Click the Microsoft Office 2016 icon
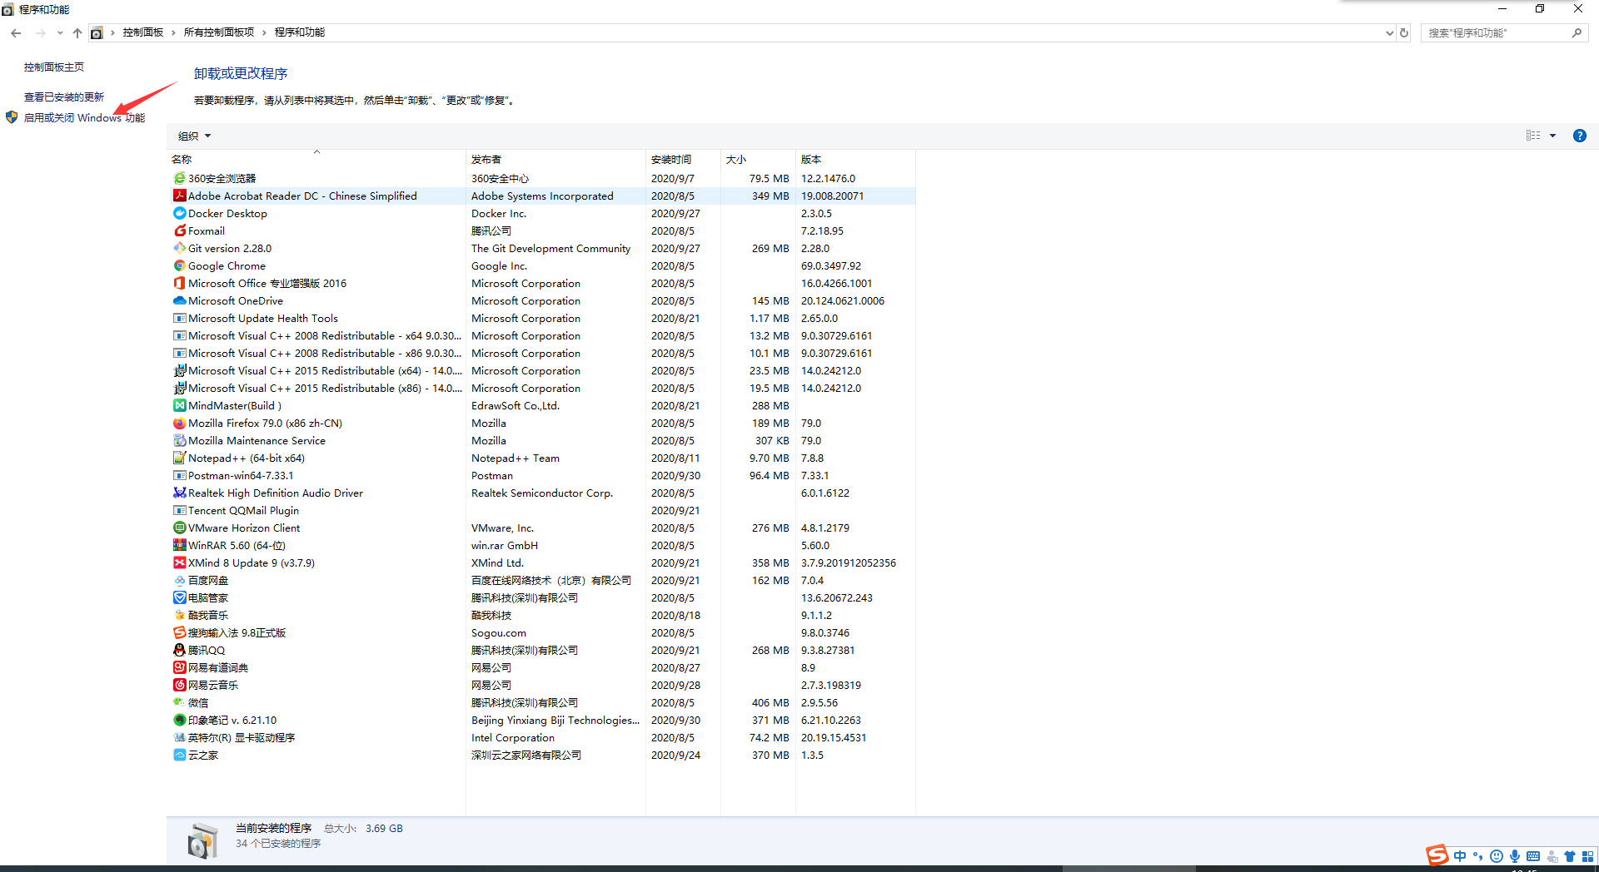Screen dimensions: 1599x872 tap(179, 283)
